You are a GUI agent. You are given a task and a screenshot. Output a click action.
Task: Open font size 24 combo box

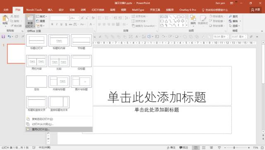point(75,18)
